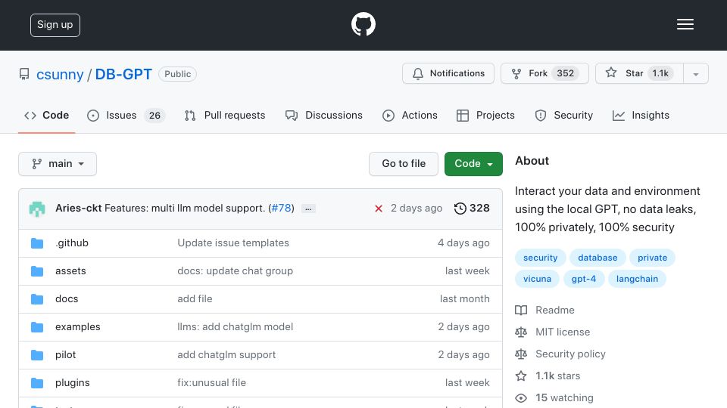Viewport: 727px width, 408px height.
Task: Open the Pull requests tab
Action: point(225,115)
